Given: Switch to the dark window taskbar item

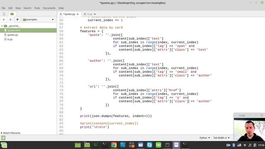Looking at the screenshot, I should coord(167,145).
